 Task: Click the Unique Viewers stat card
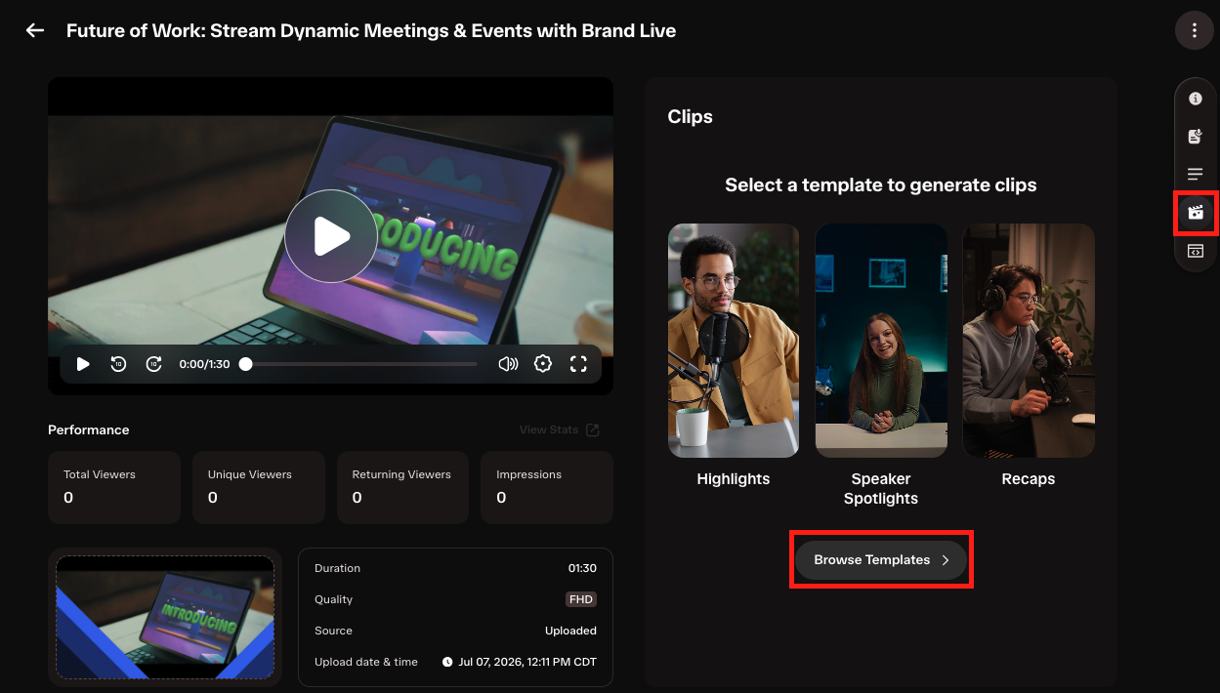pos(259,487)
